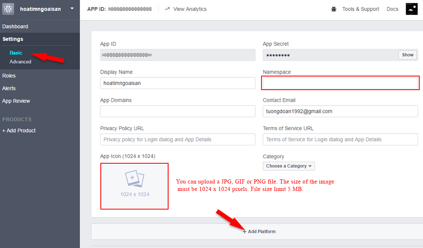This screenshot has height=248, width=423.
Task: Show the App Secret
Action: (x=408, y=55)
